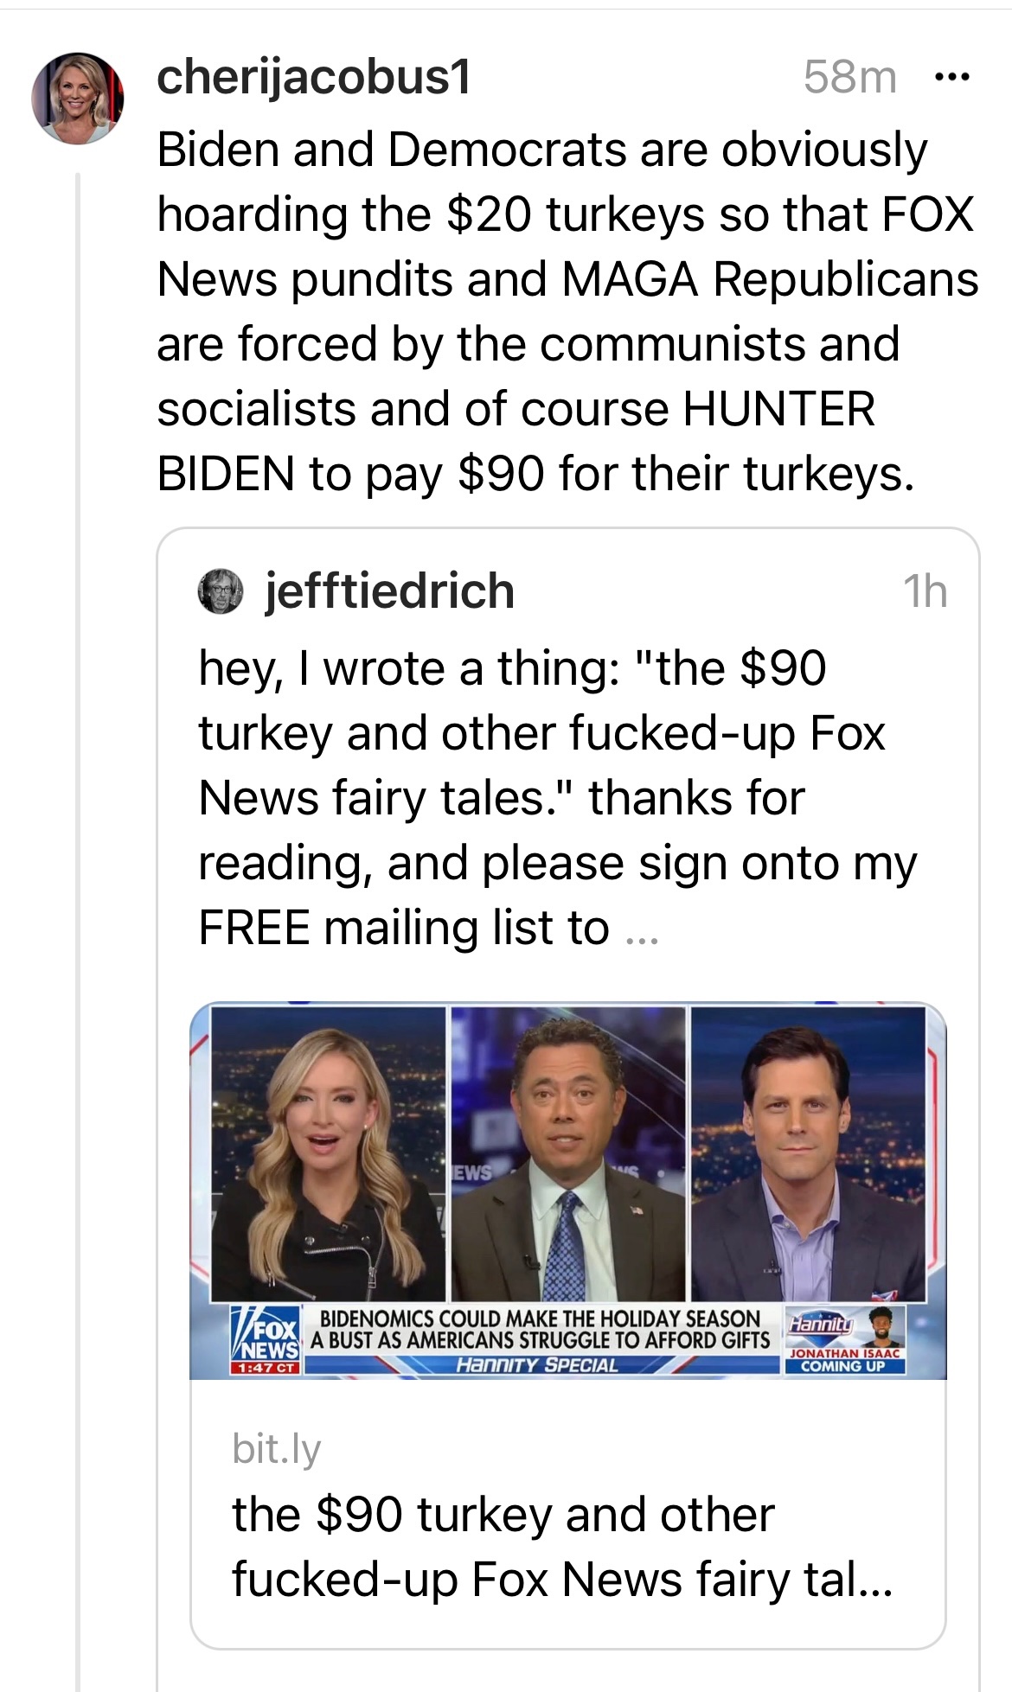Click the Bidenomics headline banner
This screenshot has width=1012, height=1692.
540,1330
